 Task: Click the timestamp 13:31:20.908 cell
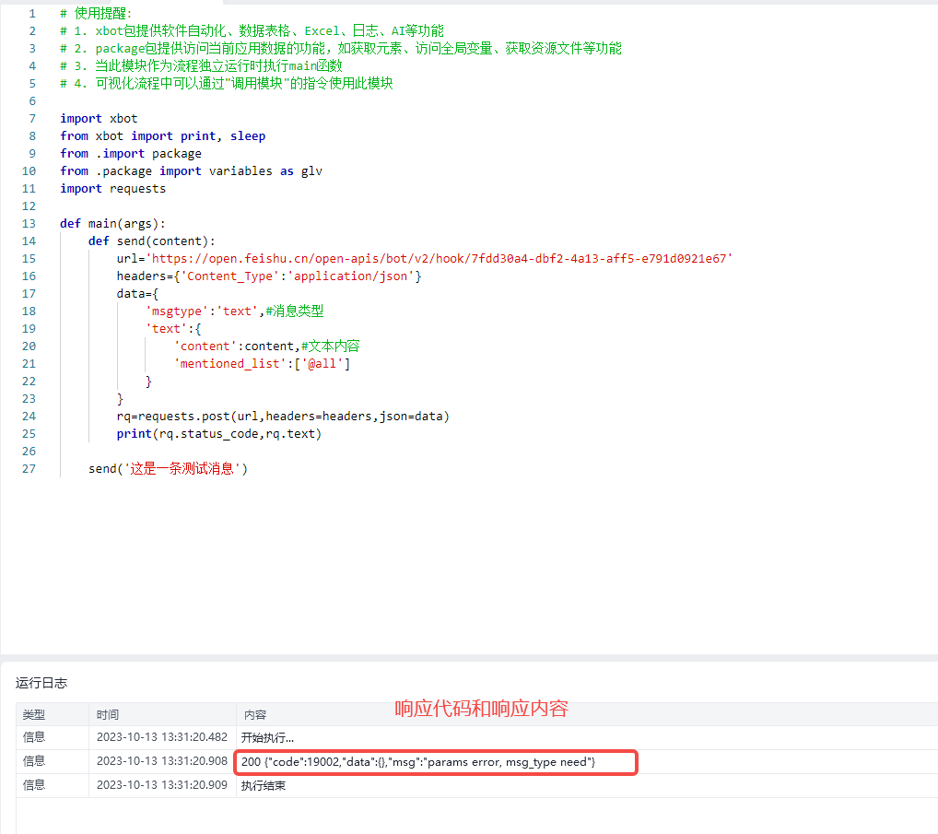pos(161,761)
